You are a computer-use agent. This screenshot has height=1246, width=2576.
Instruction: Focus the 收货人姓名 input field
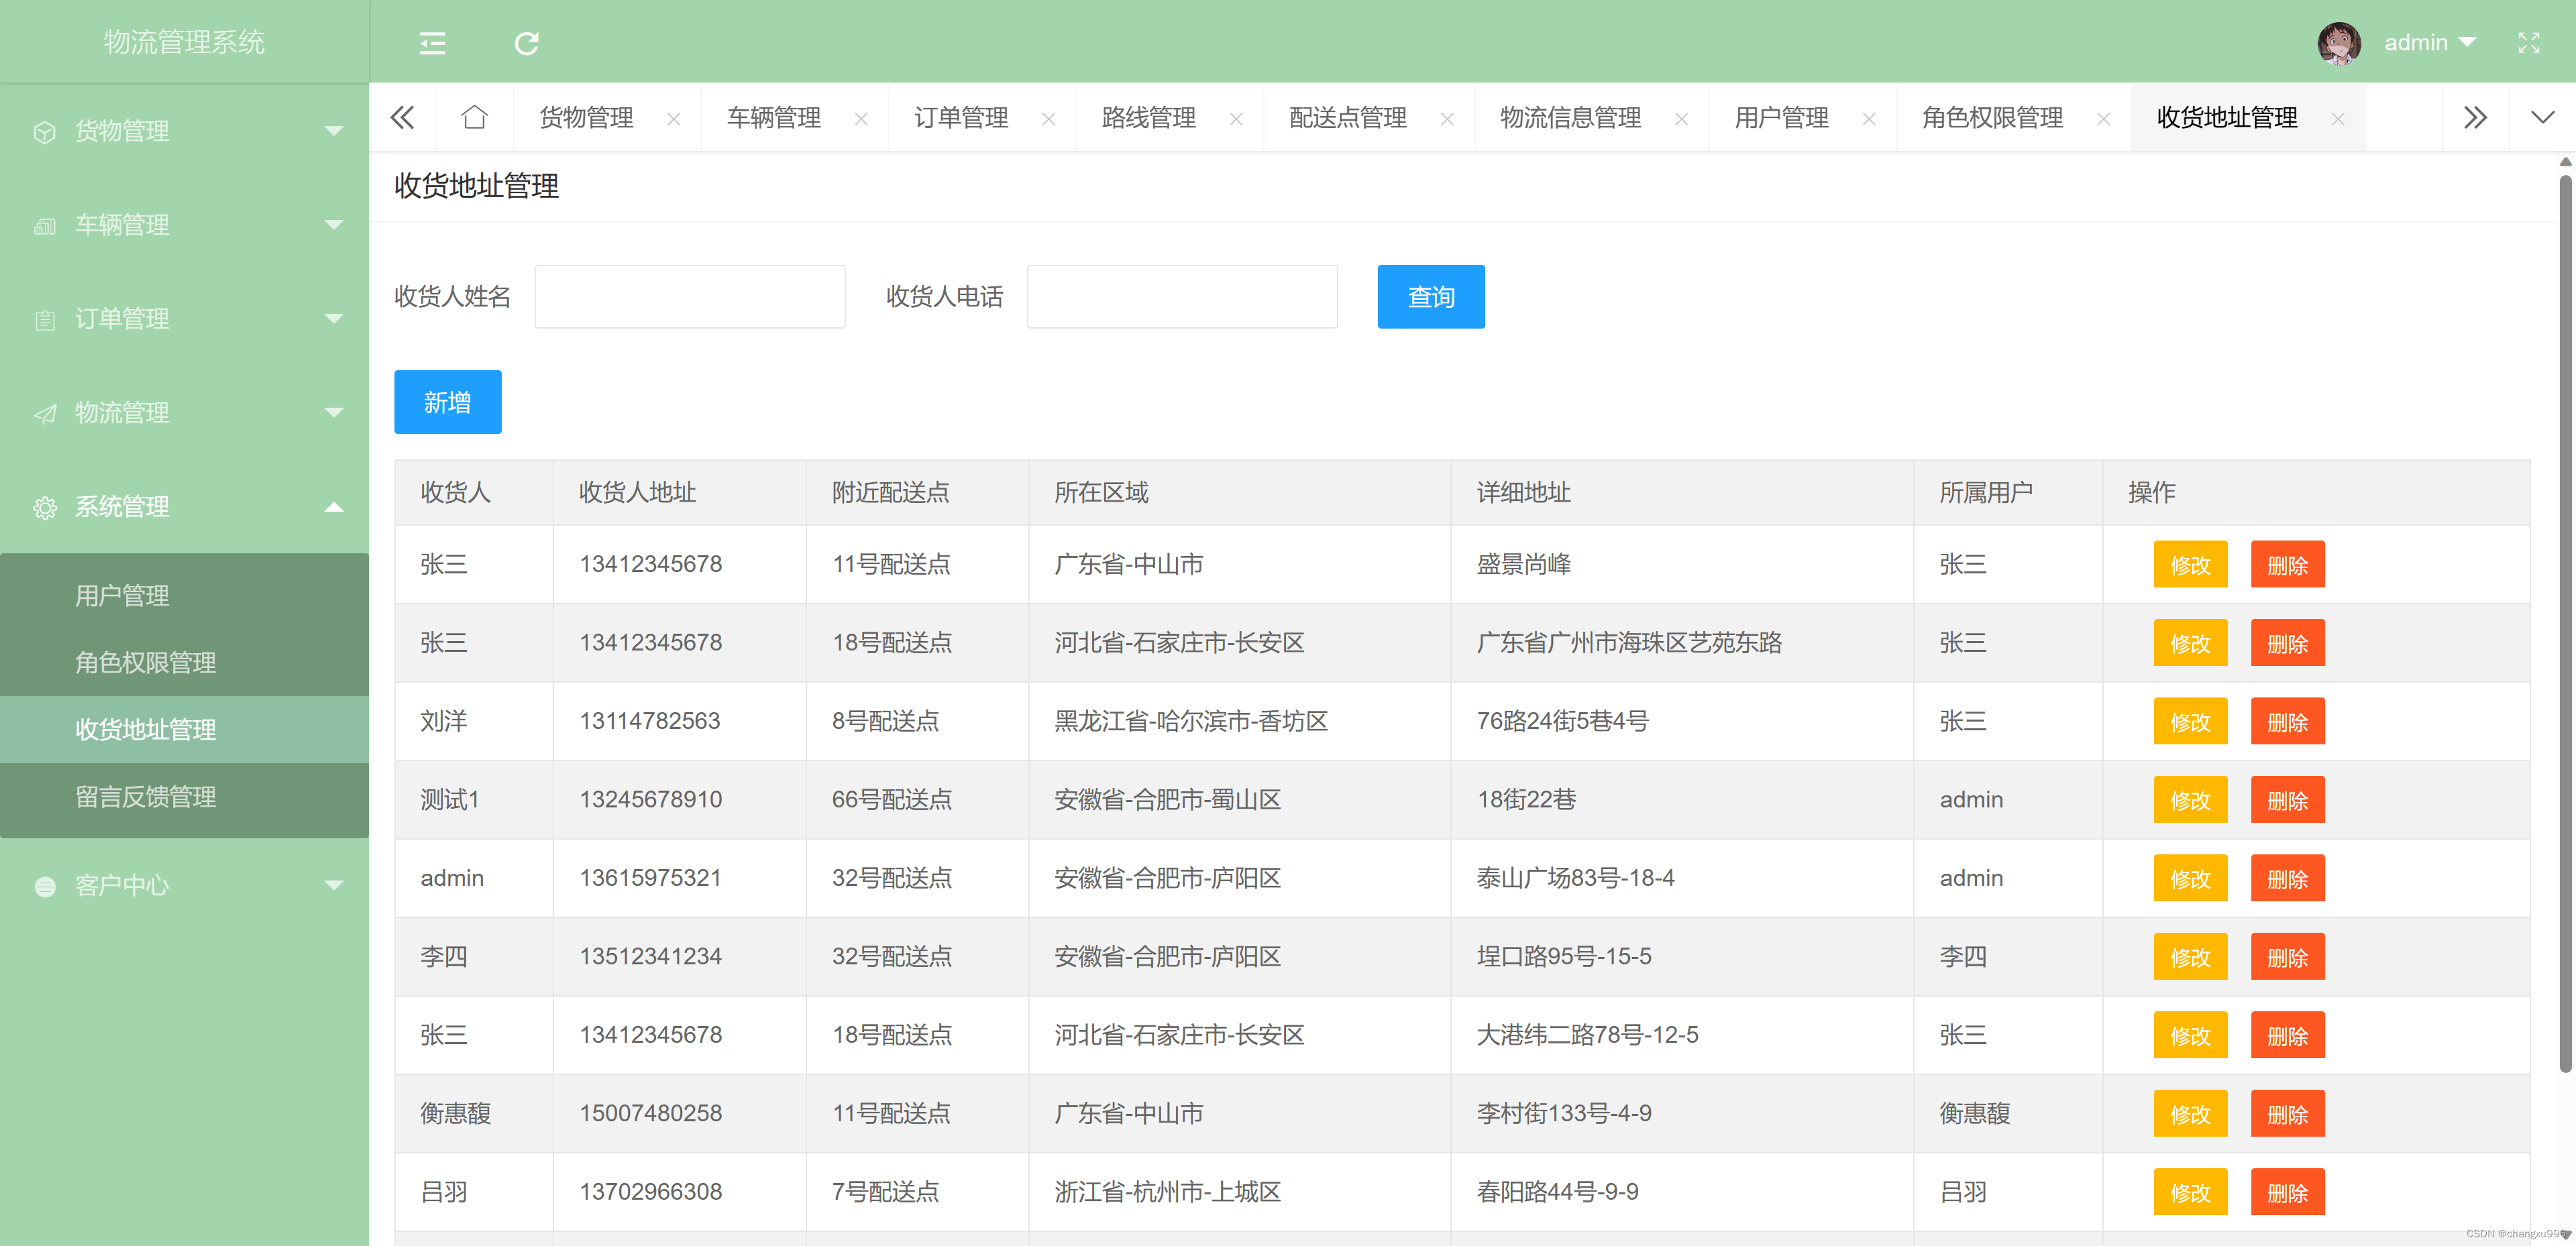pos(689,297)
